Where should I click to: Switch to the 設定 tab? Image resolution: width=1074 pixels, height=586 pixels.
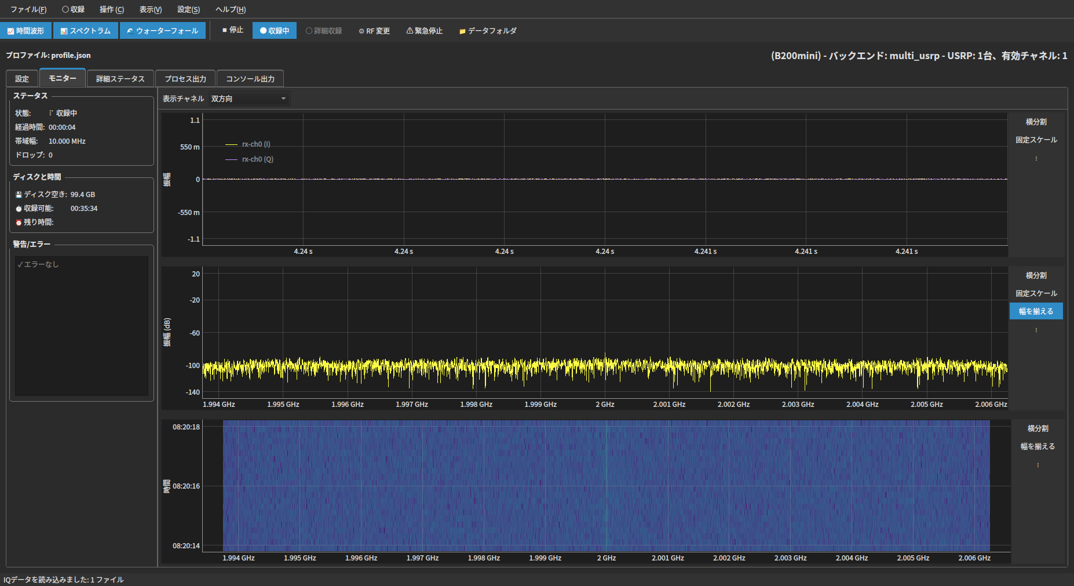[x=22, y=79]
